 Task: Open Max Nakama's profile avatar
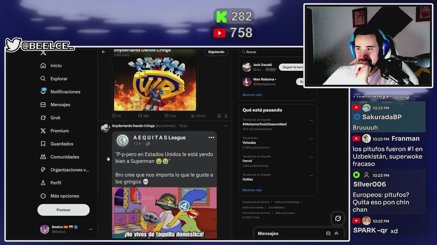coord(247,82)
